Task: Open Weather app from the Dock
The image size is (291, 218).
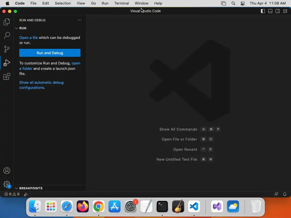Action: click(x=233, y=206)
